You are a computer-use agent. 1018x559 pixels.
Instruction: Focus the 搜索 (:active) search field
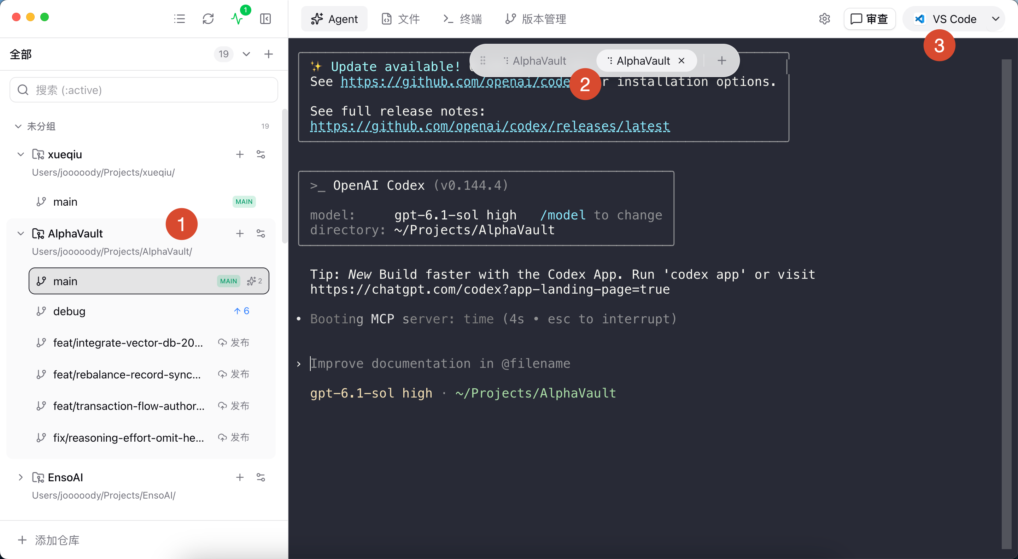[144, 90]
